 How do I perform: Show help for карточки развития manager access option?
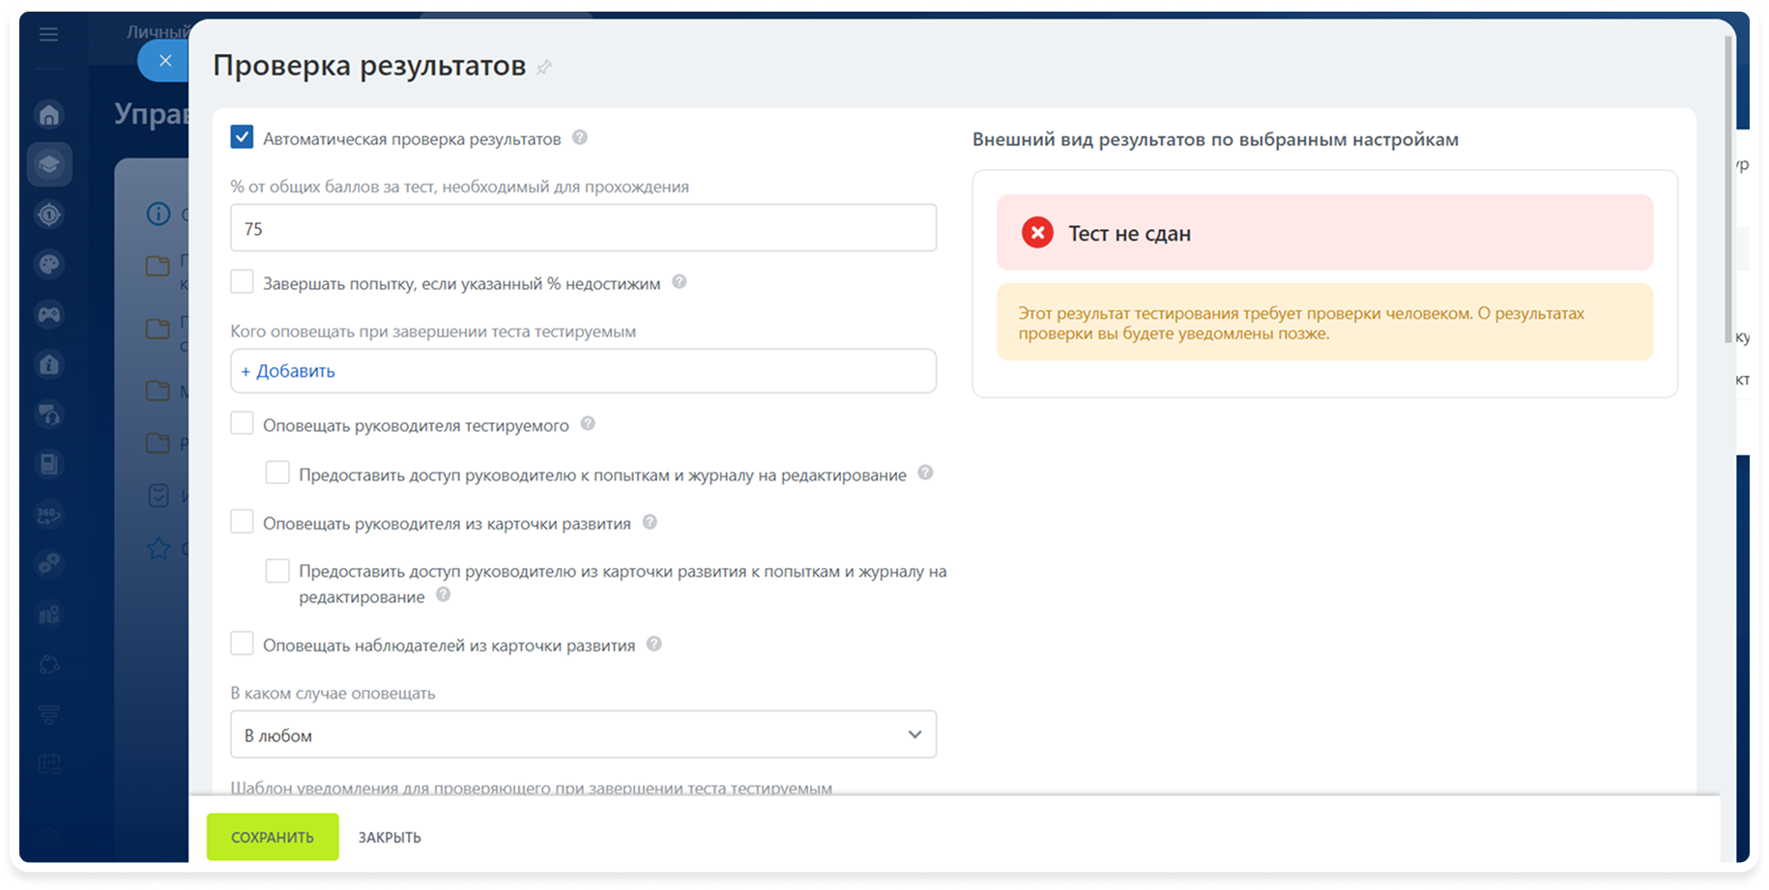tap(443, 594)
